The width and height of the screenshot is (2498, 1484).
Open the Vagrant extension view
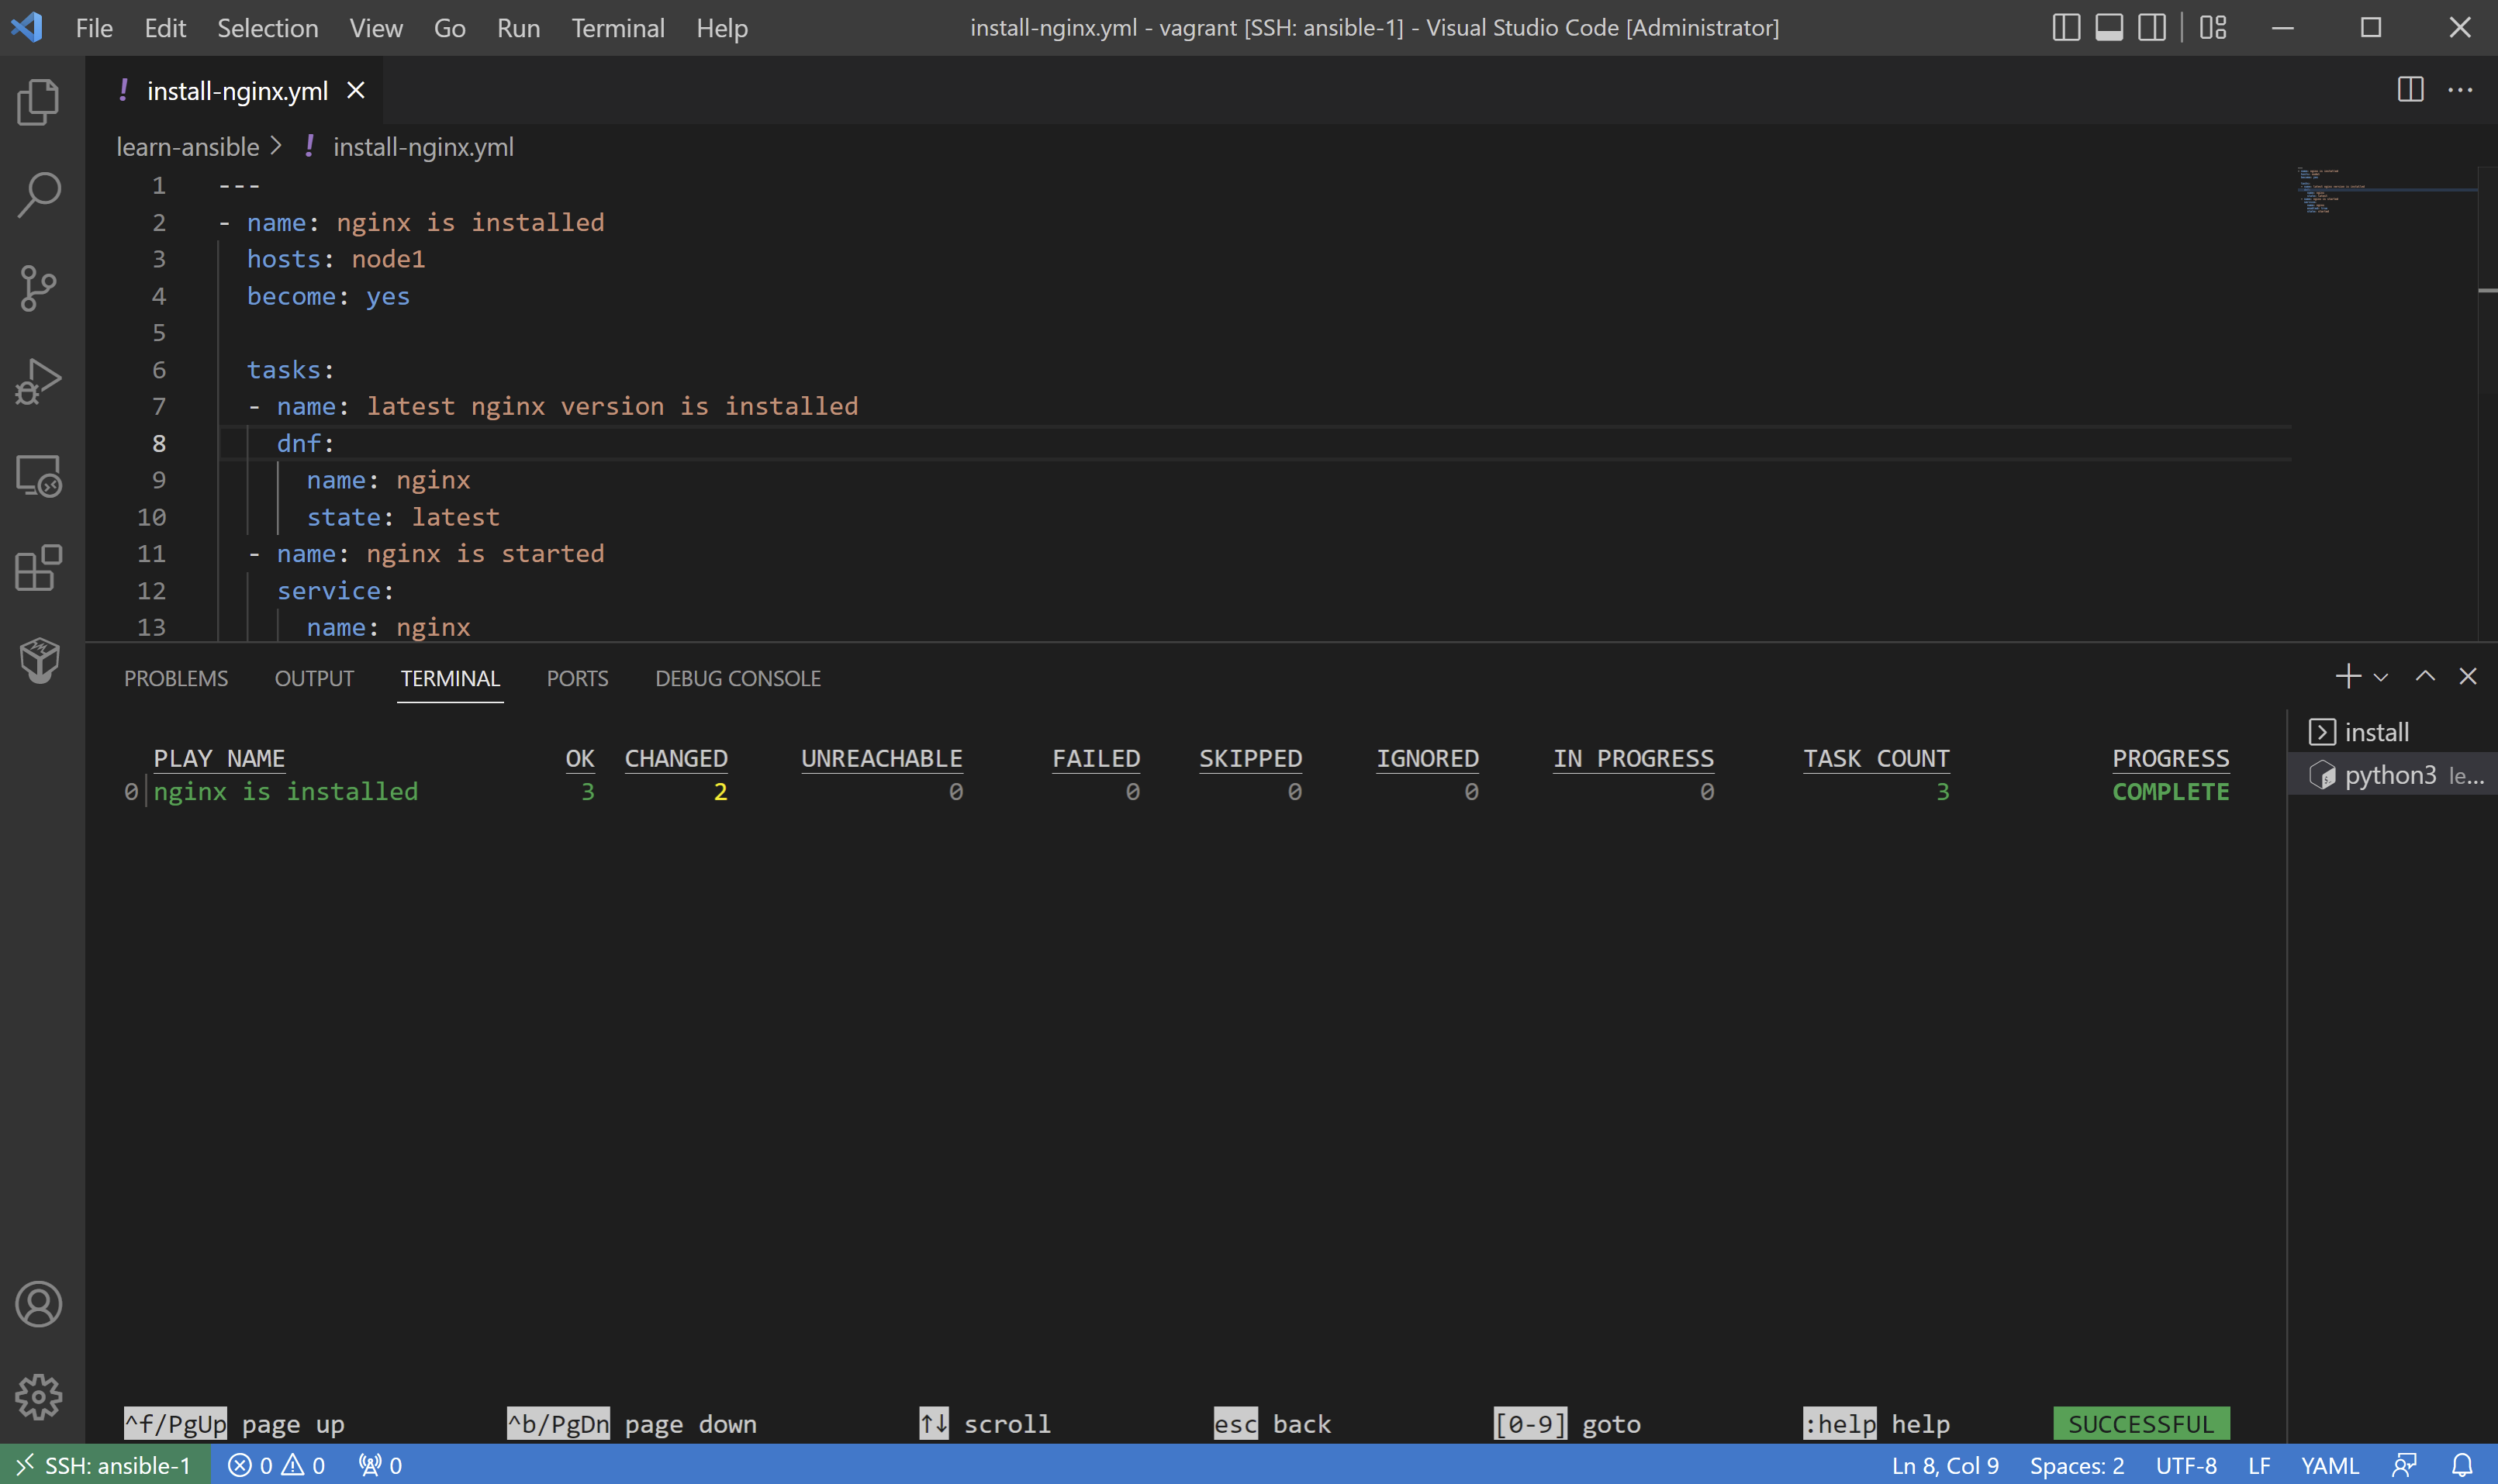[x=38, y=659]
